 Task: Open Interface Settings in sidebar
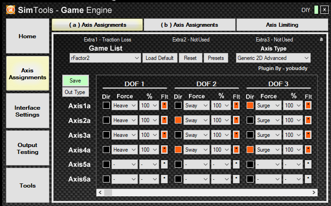point(28,111)
